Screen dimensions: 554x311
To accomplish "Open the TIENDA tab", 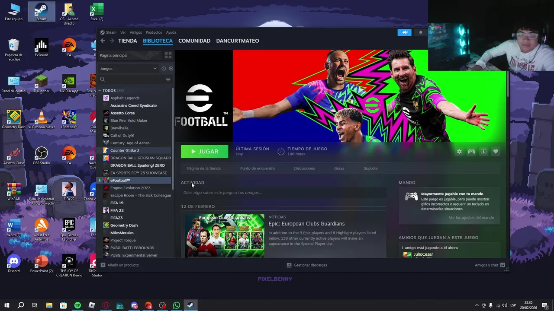I will tap(128, 41).
